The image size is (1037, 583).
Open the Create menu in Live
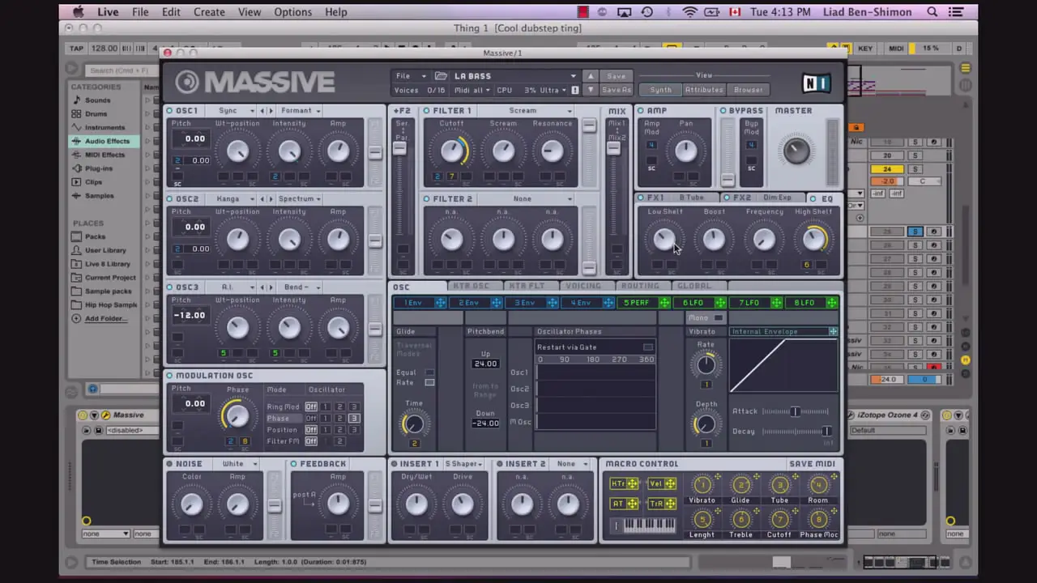click(209, 12)
